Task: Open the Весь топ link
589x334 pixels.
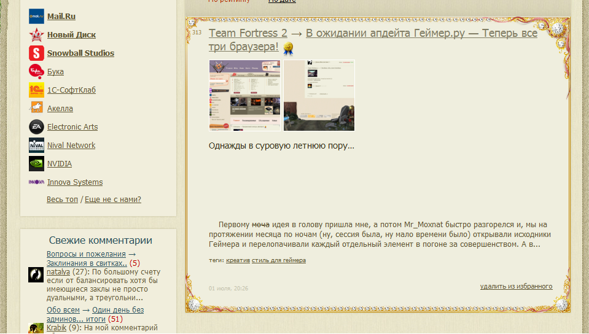Action: click(x=62, y=200)
